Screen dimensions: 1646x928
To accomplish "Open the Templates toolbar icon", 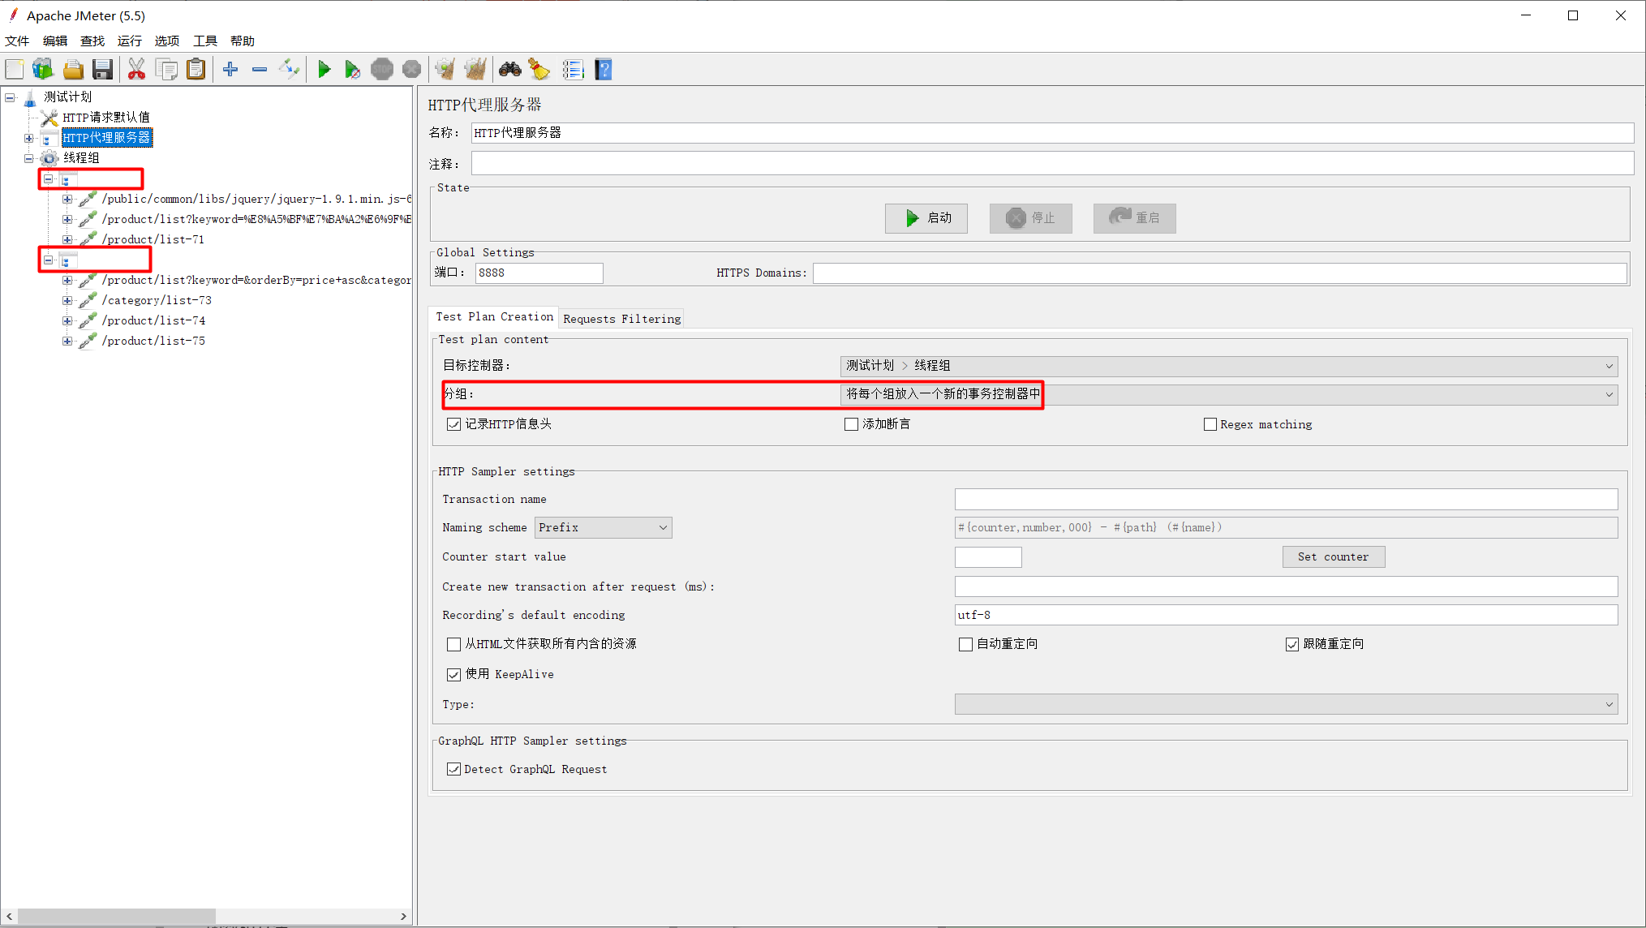I will (x=43, y=70).
